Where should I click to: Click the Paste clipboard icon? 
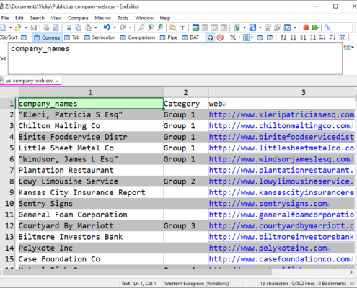point(89,27)
